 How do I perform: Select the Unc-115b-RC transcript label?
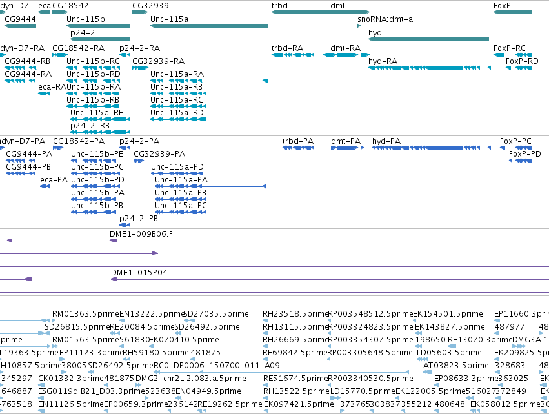point(93,61)
